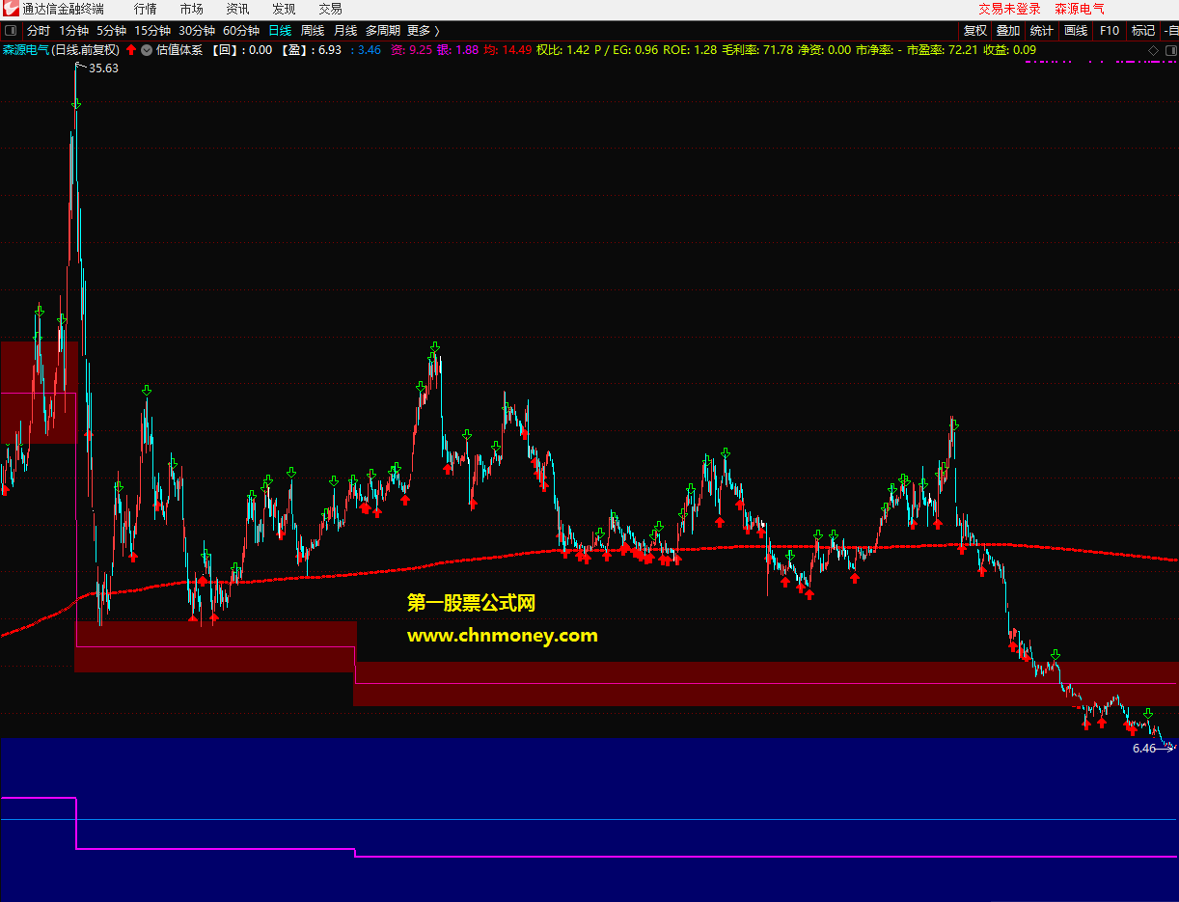1179x902 pixels.
Task: Click the 标记 mark button
Action: tap(1143, 31)
